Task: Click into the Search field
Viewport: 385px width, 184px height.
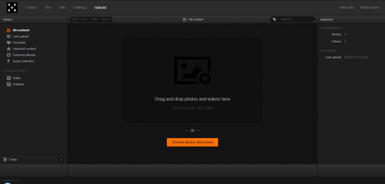Action: point(296,19)
